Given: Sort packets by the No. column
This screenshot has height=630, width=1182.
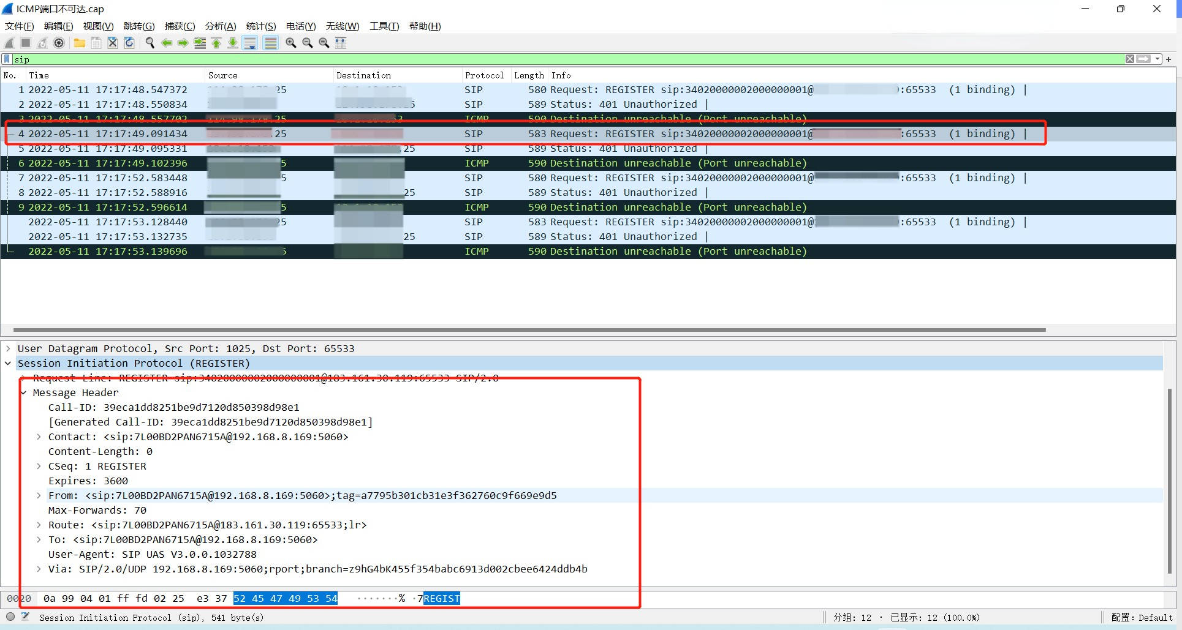Looking at the screenshot, I should click(x=12, y=75).
